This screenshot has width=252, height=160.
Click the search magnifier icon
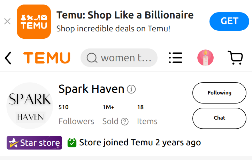(92, 58)
